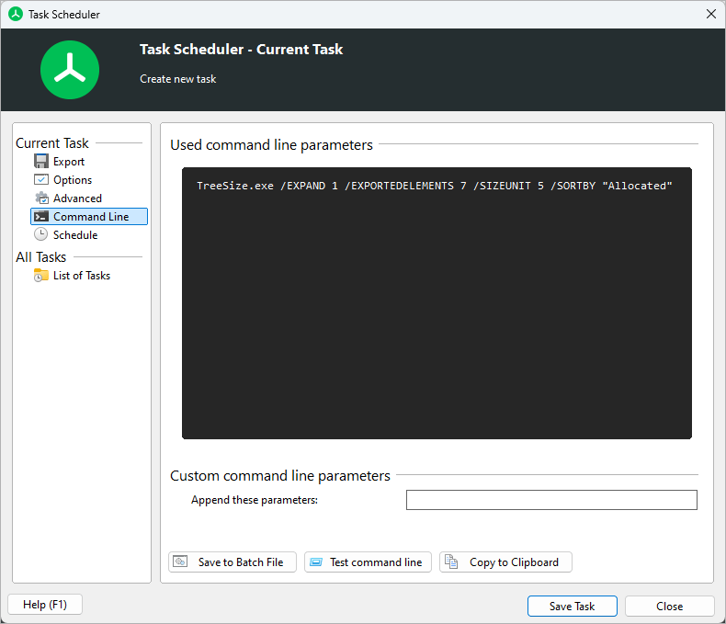Image resolution: width=726 pixels, height=624 pixels.
Task: Click the Schedule clock icon
Action: coord(40,235)
